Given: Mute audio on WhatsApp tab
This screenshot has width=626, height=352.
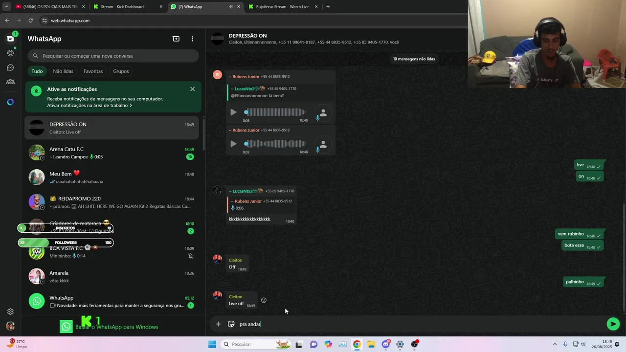Looking at the screenshot, I should (x=231, y=7).
